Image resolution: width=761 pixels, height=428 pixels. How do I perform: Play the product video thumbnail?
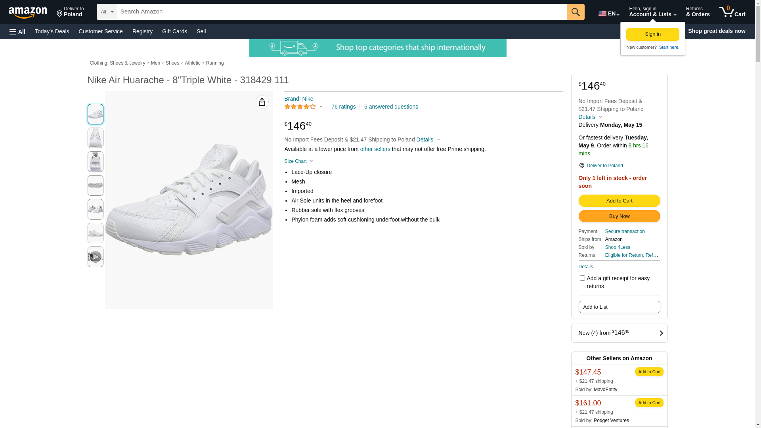tap(96, 257)
